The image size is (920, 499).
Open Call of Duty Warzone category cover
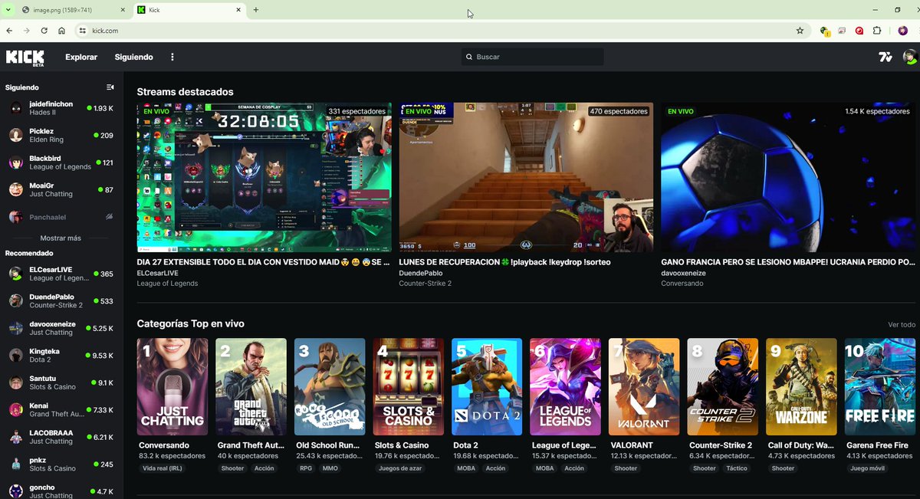(801, 387)
